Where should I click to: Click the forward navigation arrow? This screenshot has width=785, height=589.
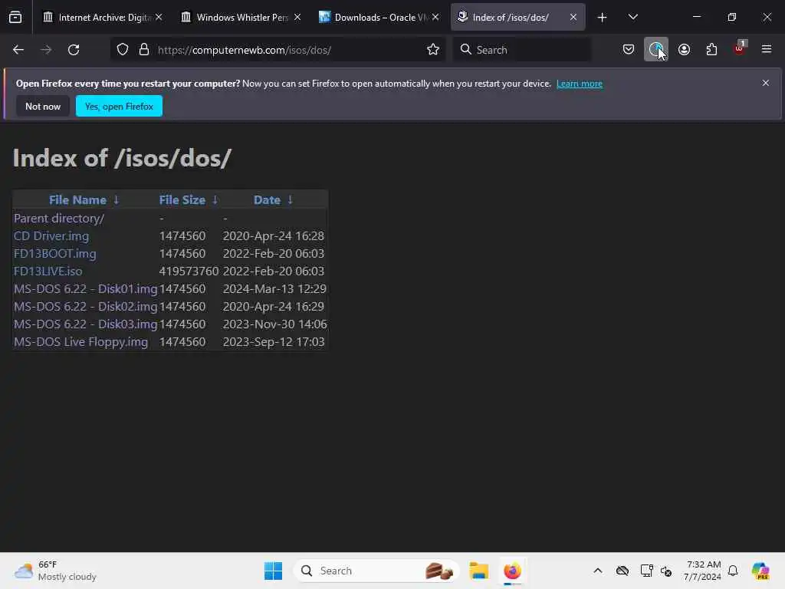[x=46, y=50]
